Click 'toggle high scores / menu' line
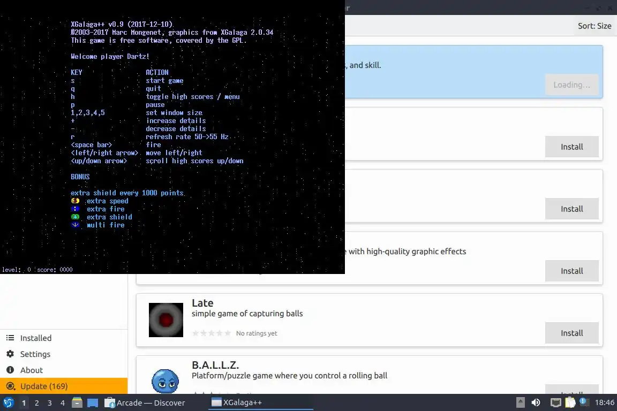 coord(193,97)
